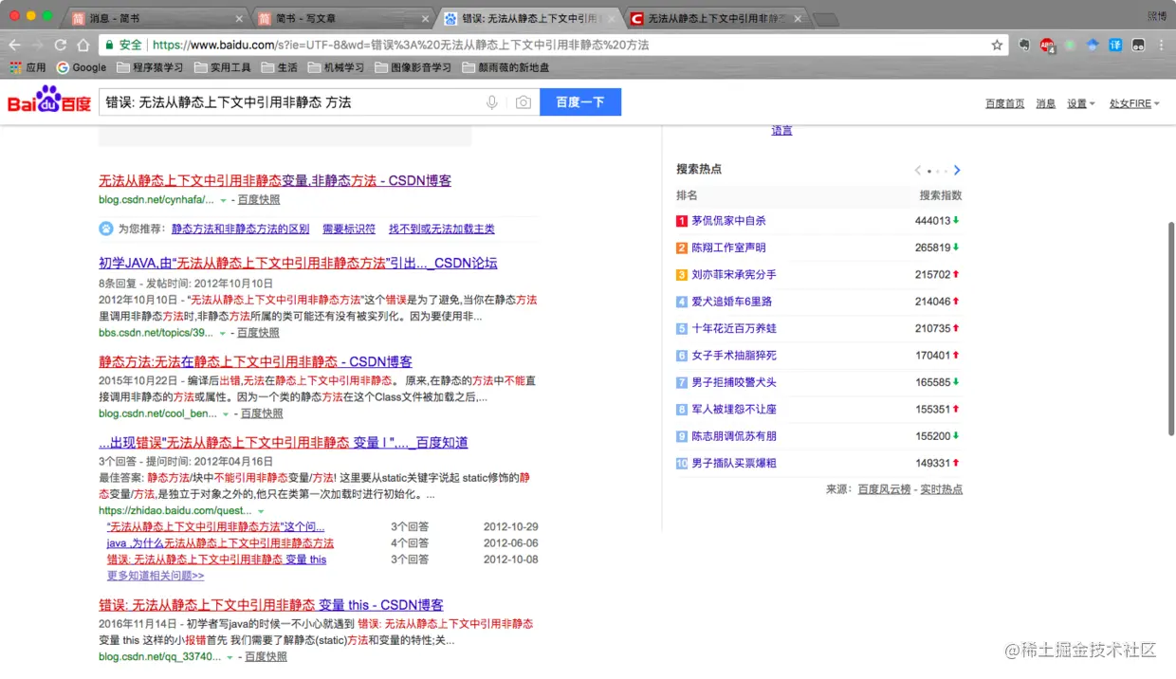Click the 百度一下 search button
This screenshot has height=679, width=1176.
tap(580, 102)
